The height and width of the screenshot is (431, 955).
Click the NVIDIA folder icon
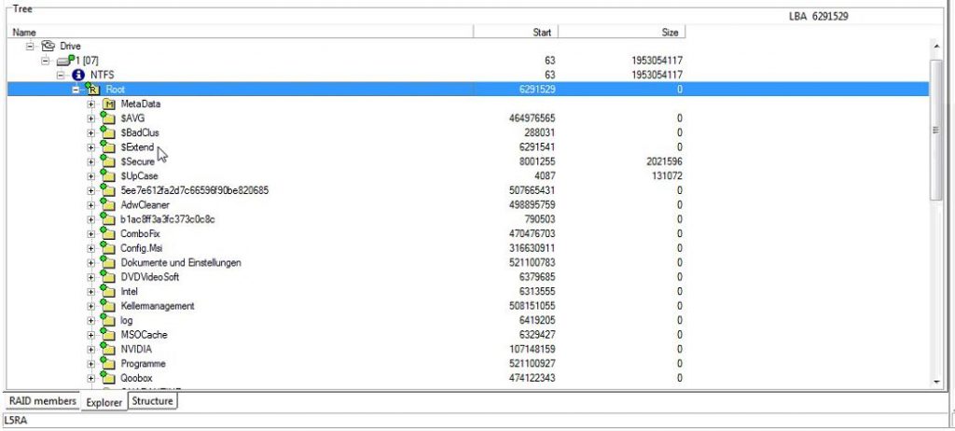[107, 349]
